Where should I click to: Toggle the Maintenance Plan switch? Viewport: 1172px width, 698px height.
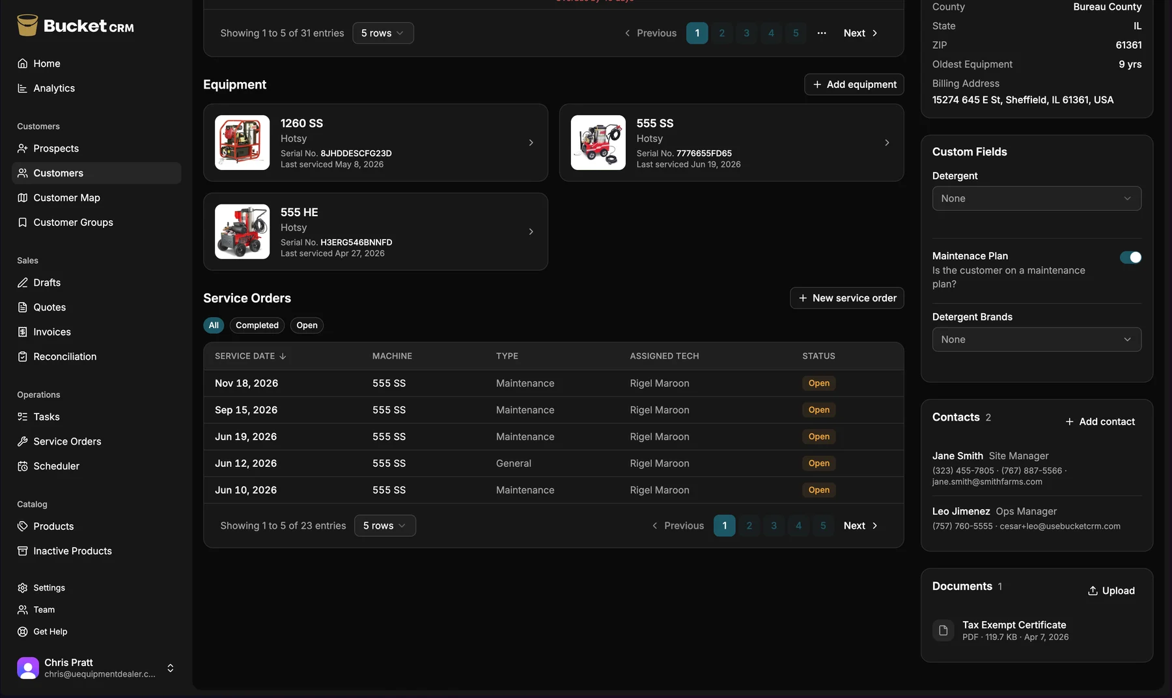(1130, 257)
